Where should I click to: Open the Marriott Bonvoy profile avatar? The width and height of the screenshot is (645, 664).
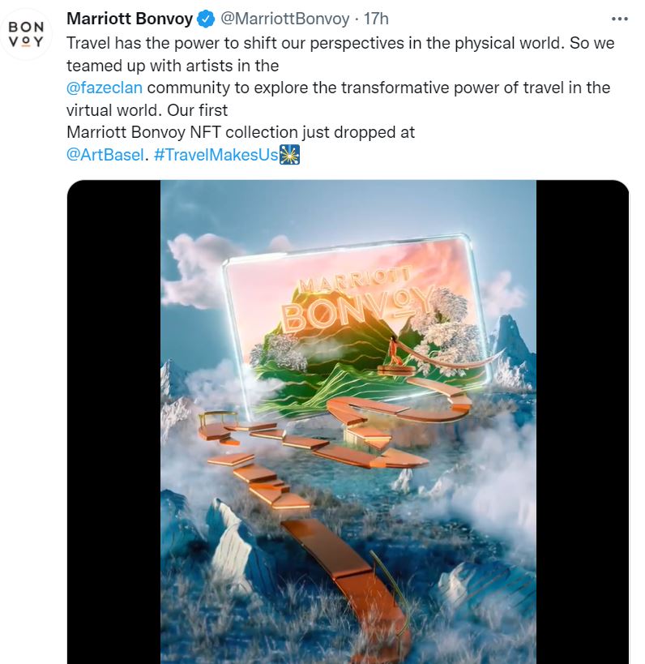[x=26, y=34]
